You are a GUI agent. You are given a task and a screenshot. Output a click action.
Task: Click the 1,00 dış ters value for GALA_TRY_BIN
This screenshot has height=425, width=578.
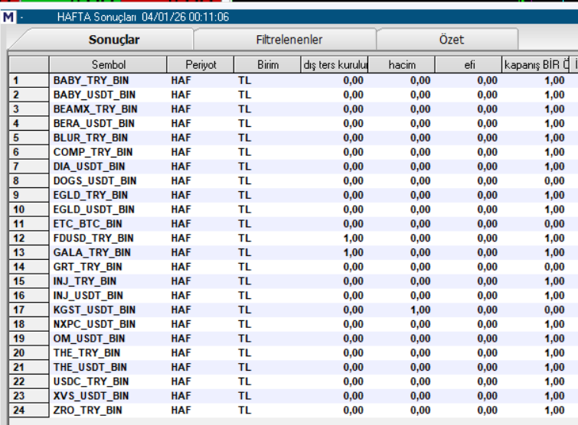[353, 253]
